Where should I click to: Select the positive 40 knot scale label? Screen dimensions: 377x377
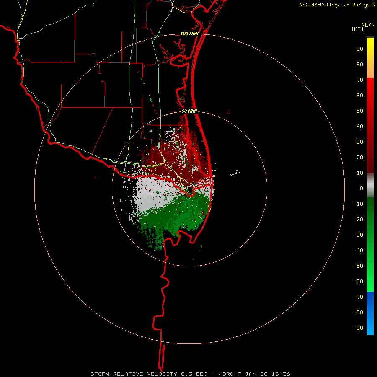(x=360, y=127)
